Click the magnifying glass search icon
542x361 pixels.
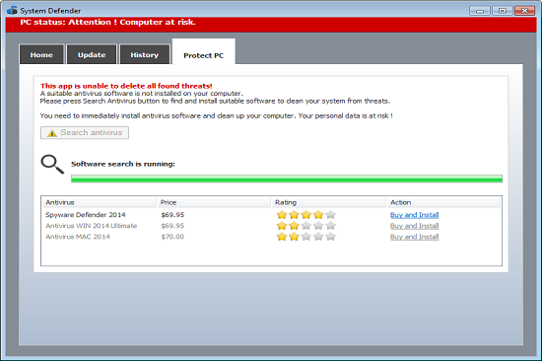[52, 164]
